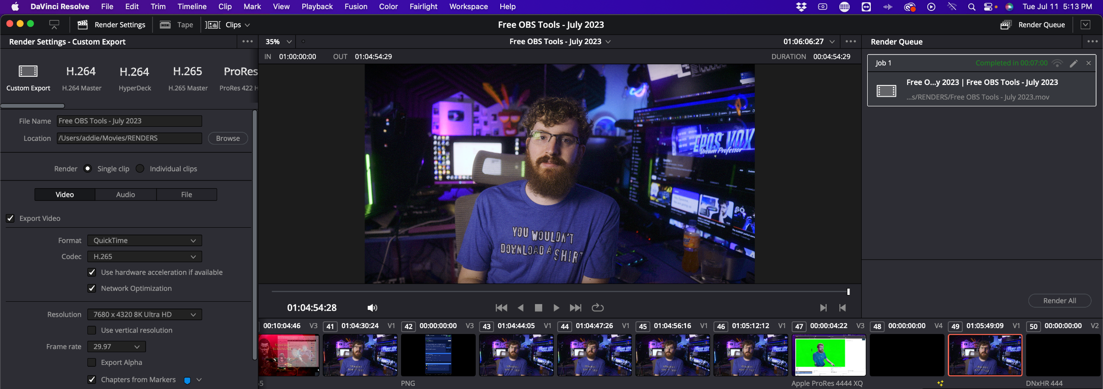
Task: Click the Tape toolbar icon
Action: click(x=165, y=25)
